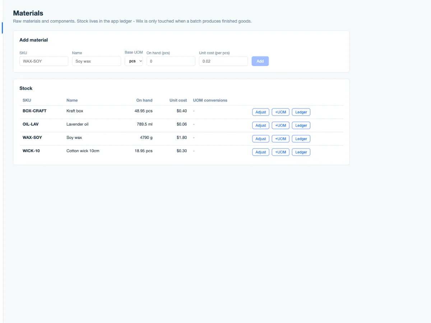Click the Name column header in Stock
This screenshot has height=323, width=431.
pyautogui.click(x=72, y=100)
